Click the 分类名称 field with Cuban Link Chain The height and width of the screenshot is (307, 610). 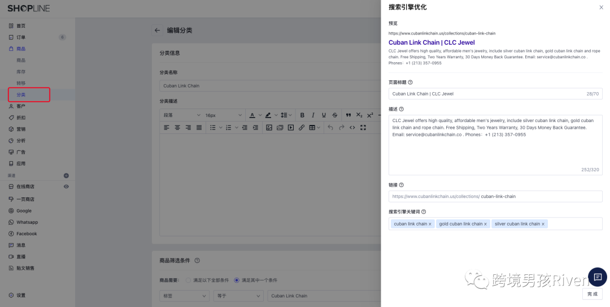[270, 86]
